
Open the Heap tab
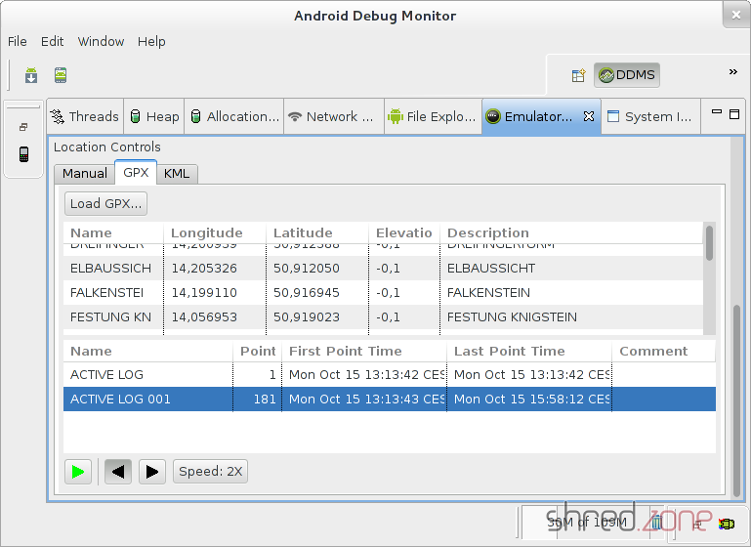(x=154, y=116)
